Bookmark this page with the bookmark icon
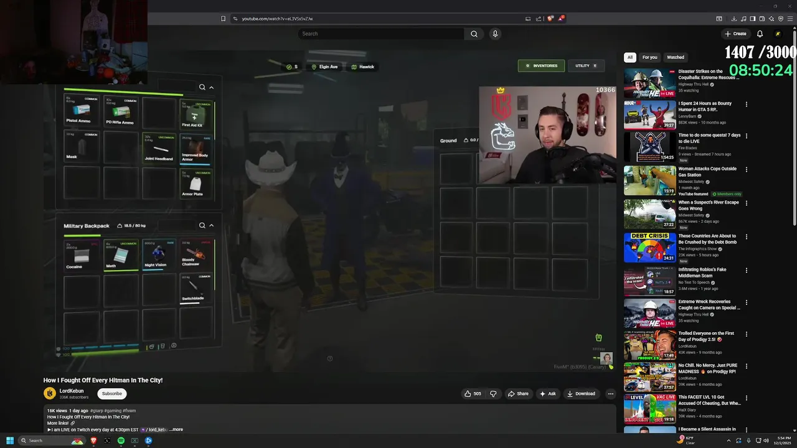Viewport: 797px width, 448px height. [223, 19]
